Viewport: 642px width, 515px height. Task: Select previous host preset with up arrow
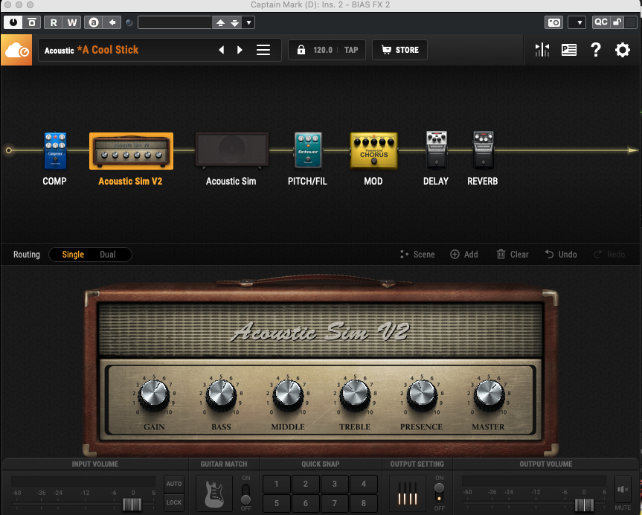tap(220, 22)
